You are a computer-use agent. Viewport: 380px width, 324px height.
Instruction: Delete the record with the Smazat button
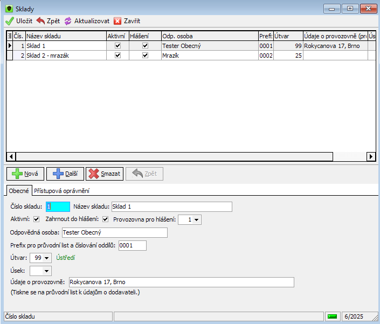click(105, 174)
